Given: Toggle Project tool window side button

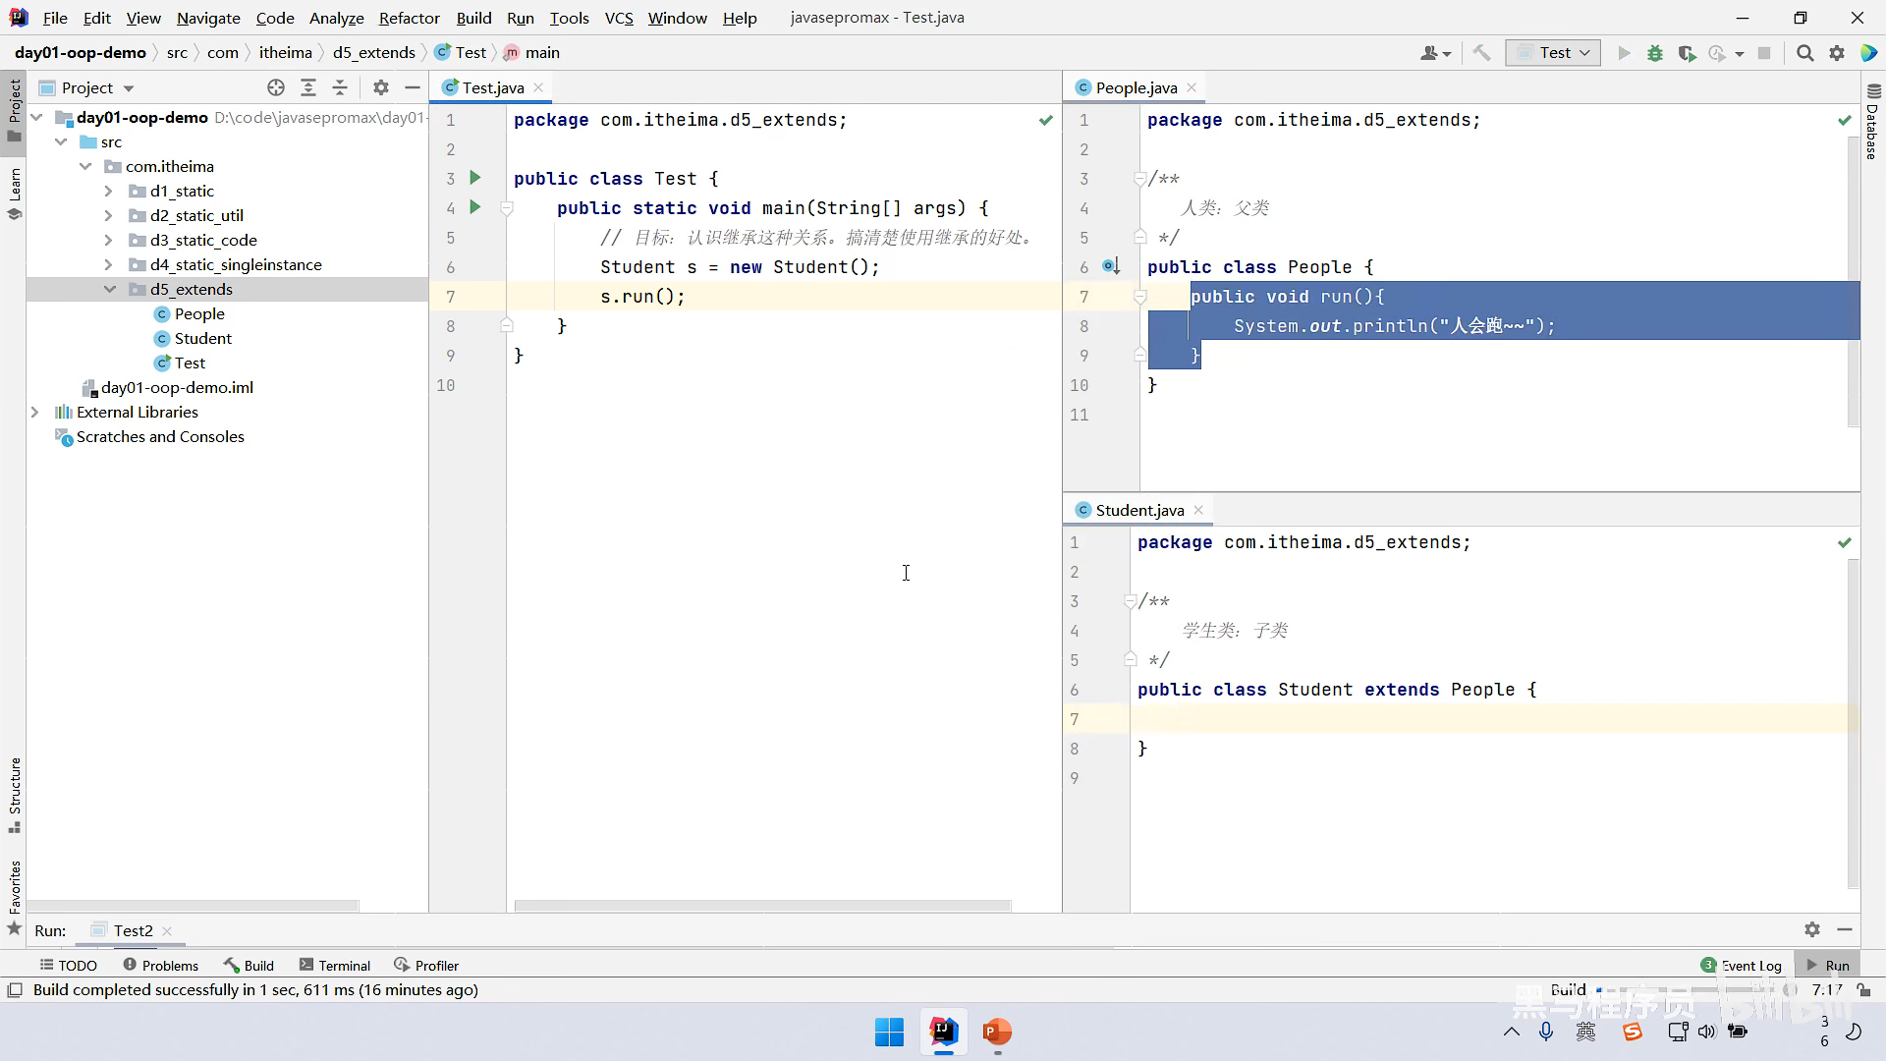Looking at the screenshot, I should click(15, 108).
